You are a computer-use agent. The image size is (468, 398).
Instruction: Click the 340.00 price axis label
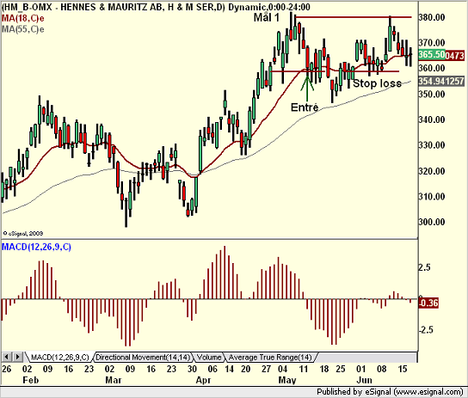(x=432, y=119)
